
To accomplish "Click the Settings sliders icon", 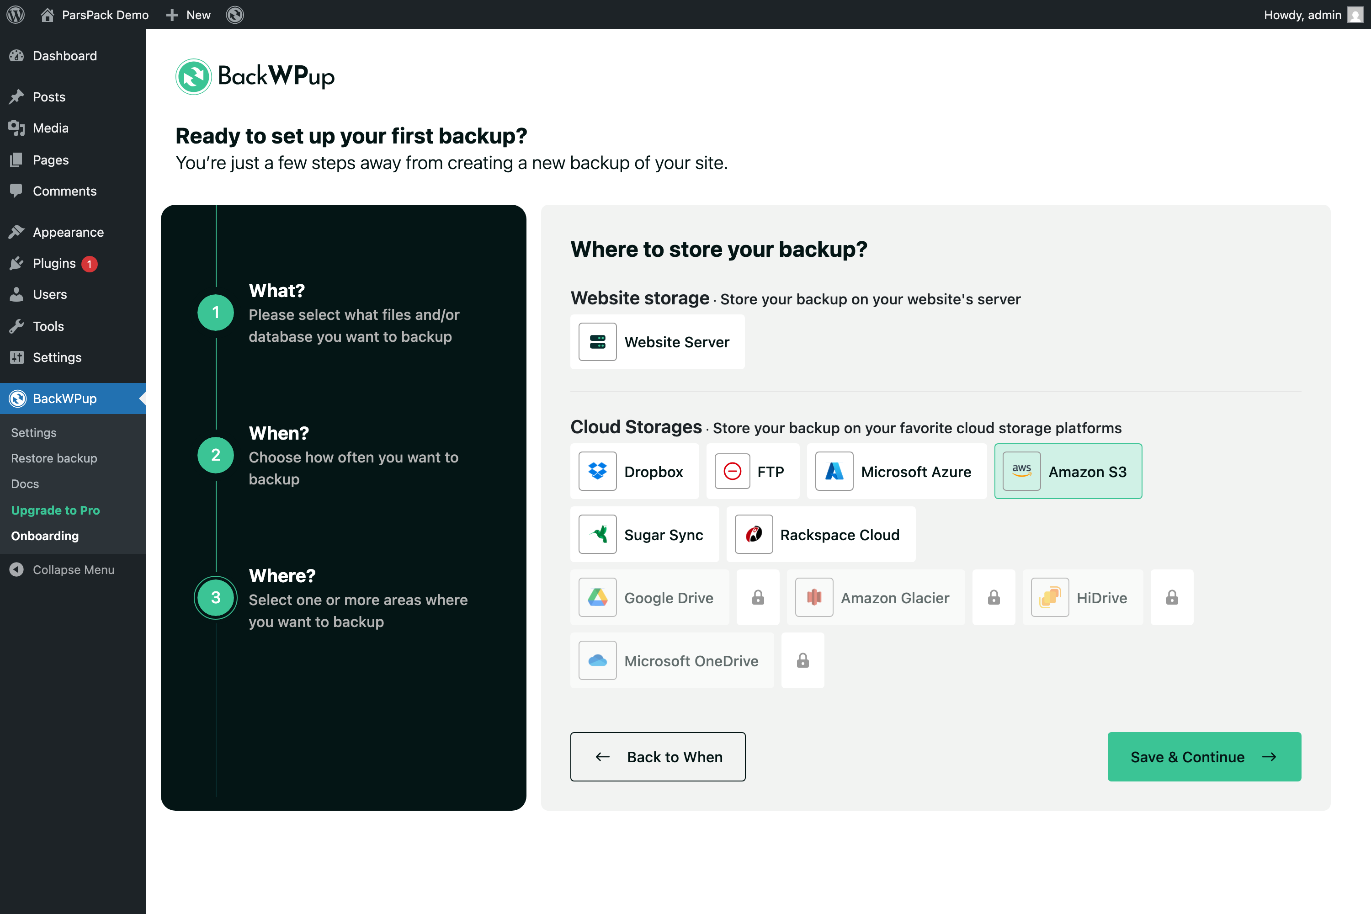I will click(16, 357).
